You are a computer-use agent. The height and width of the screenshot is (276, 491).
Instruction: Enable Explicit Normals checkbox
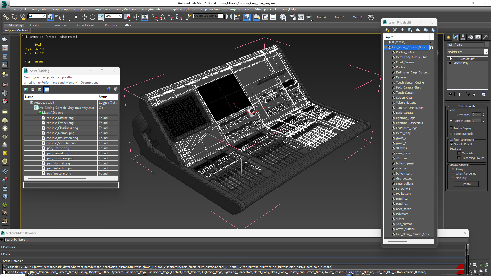pyautogui.click(x=451, y=134)
